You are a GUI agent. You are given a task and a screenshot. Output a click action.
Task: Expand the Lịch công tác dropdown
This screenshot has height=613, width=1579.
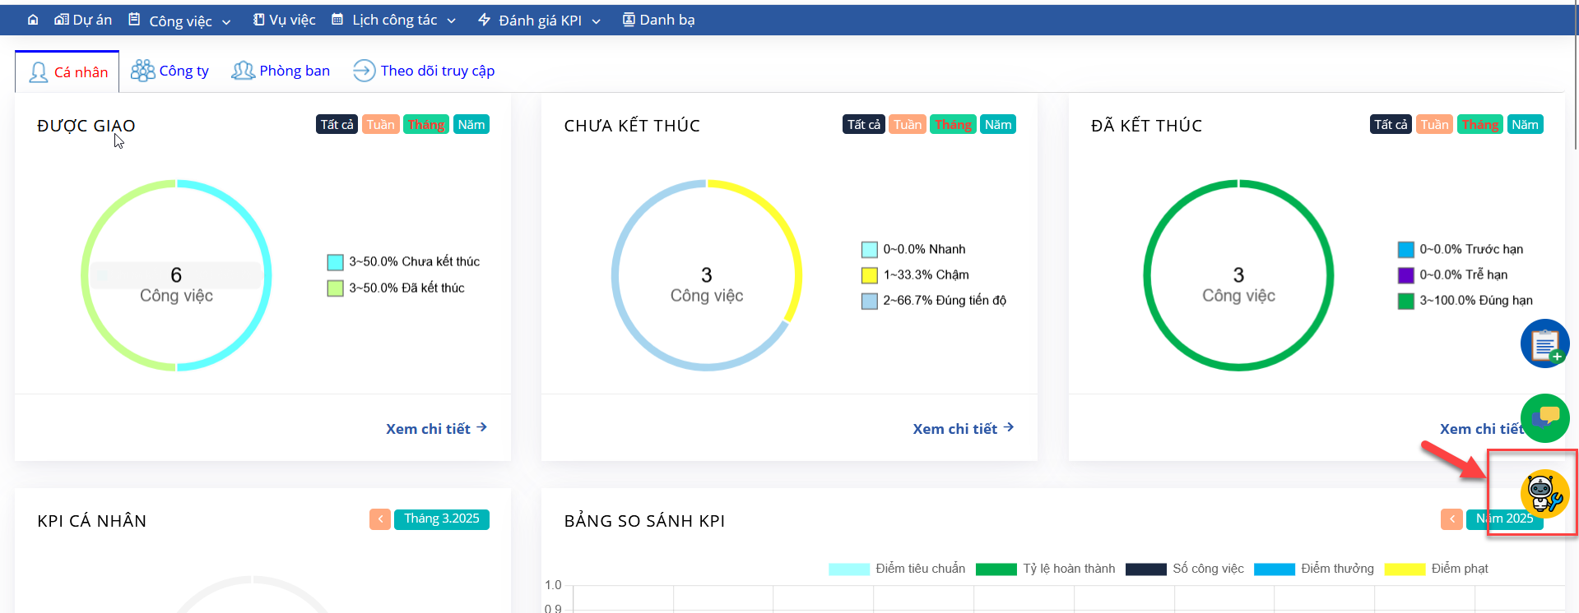393,20
